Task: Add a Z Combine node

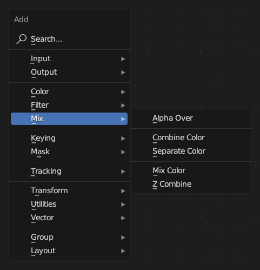Action: [x=191, y=185]
